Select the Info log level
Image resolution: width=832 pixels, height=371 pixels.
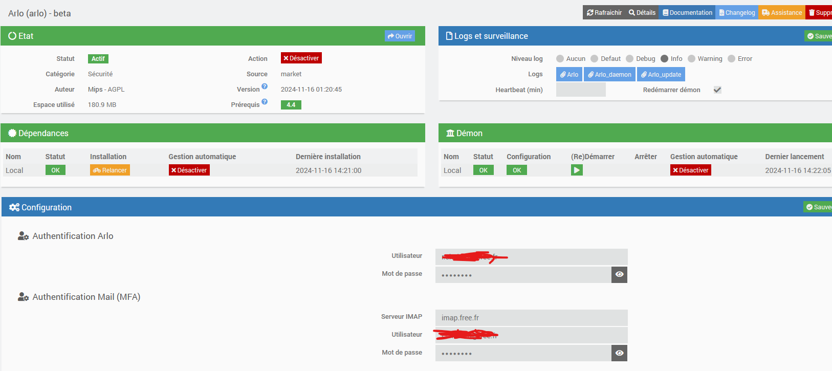(x=665, y=59)
